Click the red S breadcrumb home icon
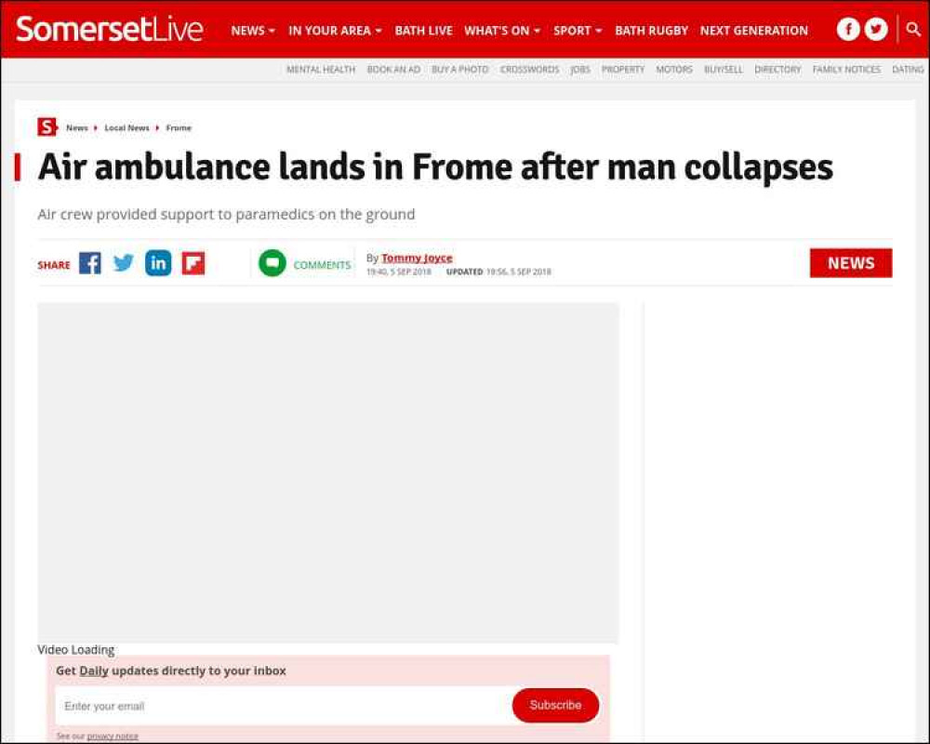This screenshot has width=930, height=744. 46,127
